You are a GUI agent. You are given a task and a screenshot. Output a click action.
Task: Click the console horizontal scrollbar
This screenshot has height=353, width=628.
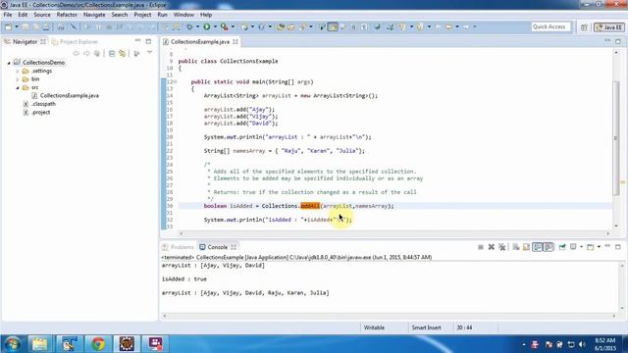pos(389,316)
